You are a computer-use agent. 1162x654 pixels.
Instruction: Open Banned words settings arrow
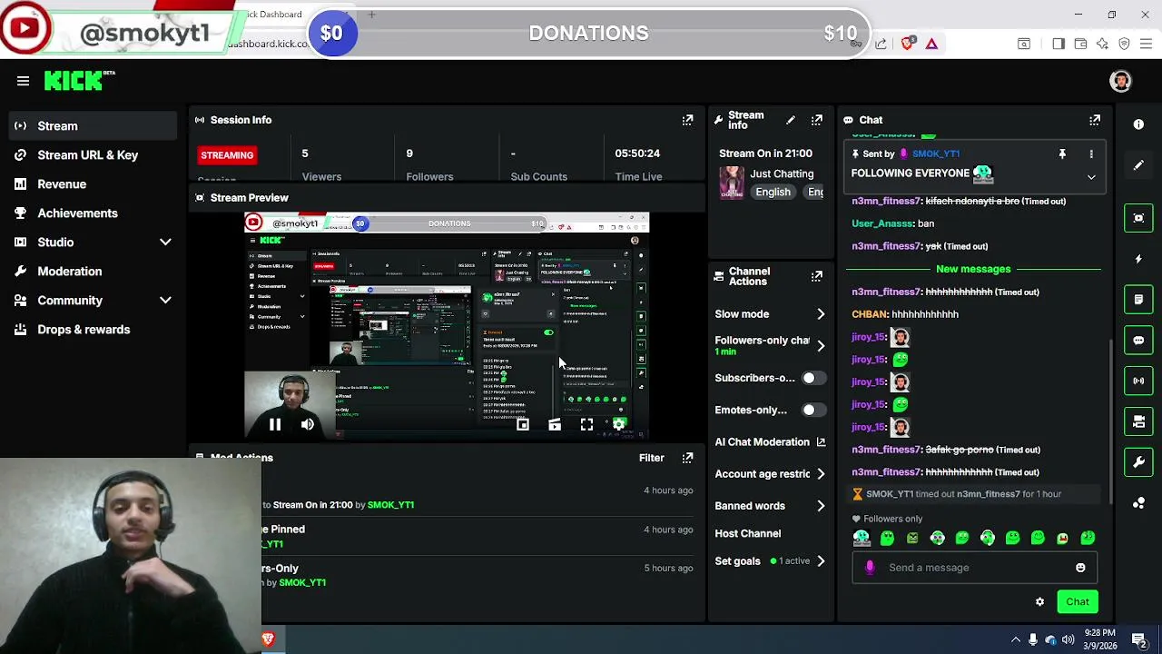tap(821, 506)
